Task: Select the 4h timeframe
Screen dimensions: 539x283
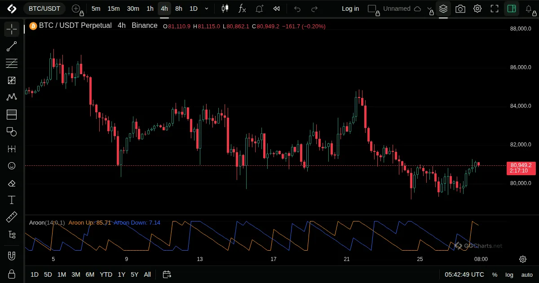Action: pyautogui.click(x=164, y=9)
